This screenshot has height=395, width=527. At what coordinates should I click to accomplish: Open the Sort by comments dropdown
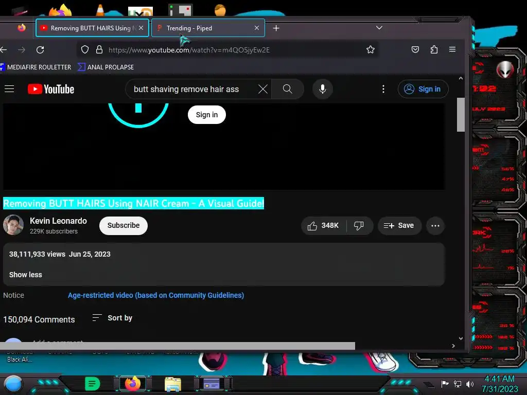pyautogui.click(x=112, y=318)
